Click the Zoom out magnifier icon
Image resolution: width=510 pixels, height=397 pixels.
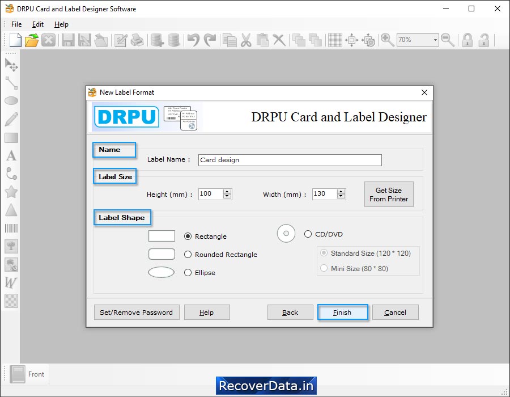(x=448, y=40)
